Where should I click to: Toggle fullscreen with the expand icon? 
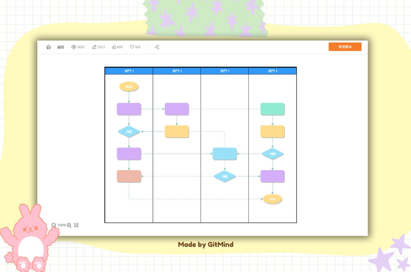point(76,225)
